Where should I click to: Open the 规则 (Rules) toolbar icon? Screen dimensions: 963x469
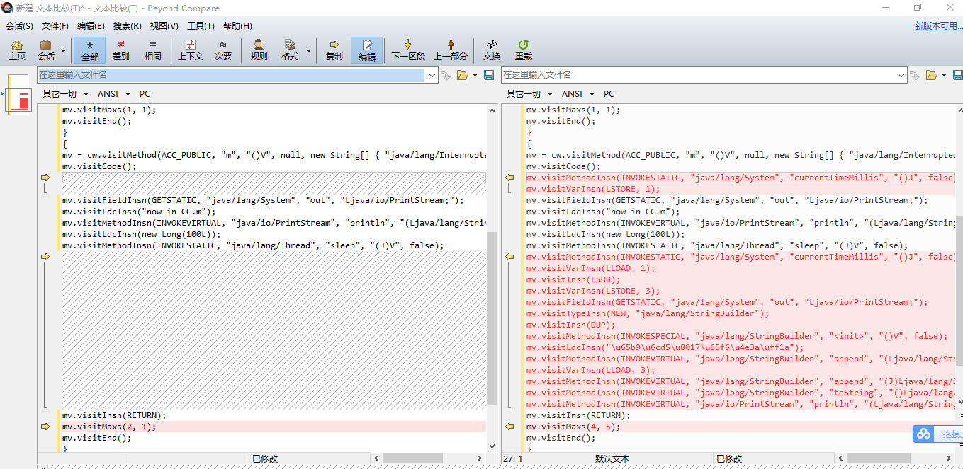click(x=259, y=50)
